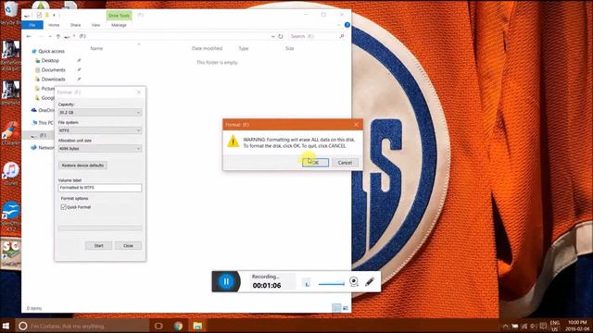
Task: Open Task View on the taskbar
Action: [158, 326]
